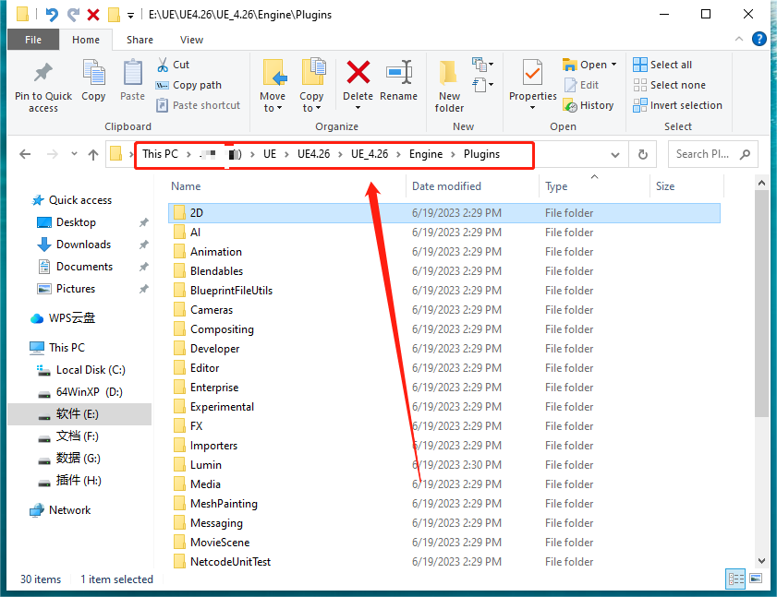Image resolution: width=777 pixels, height=597 pixels.
Task: Click the Delete red X icon
Action: click(x=358, y=72)
